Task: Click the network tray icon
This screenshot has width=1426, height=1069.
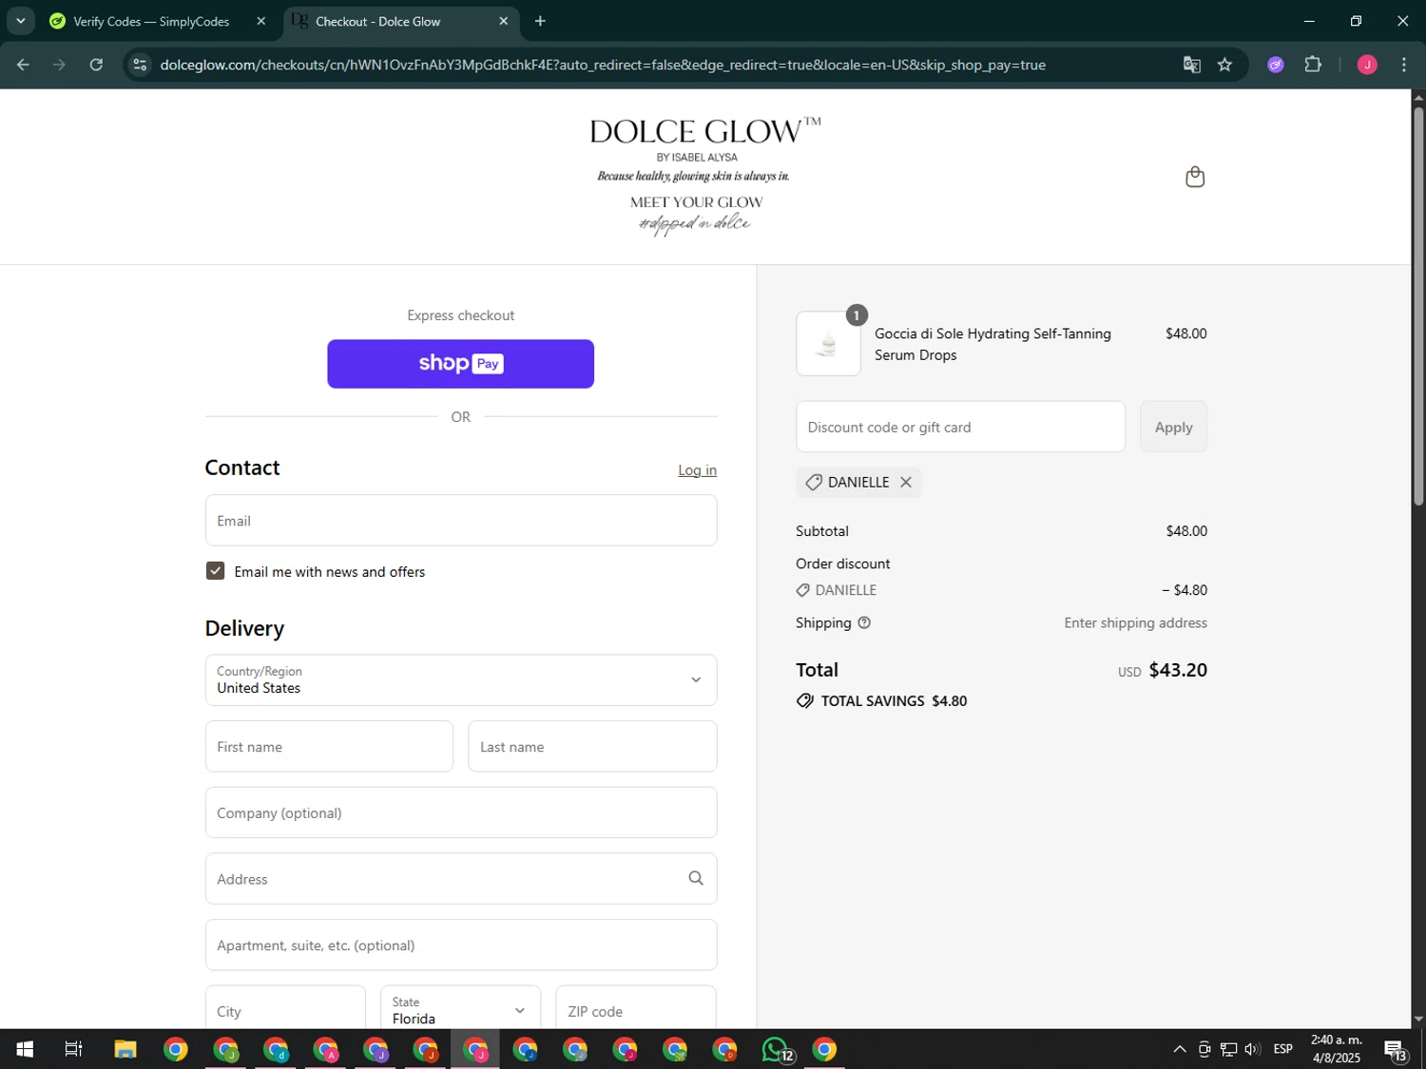Action: coord(1228,1049)
